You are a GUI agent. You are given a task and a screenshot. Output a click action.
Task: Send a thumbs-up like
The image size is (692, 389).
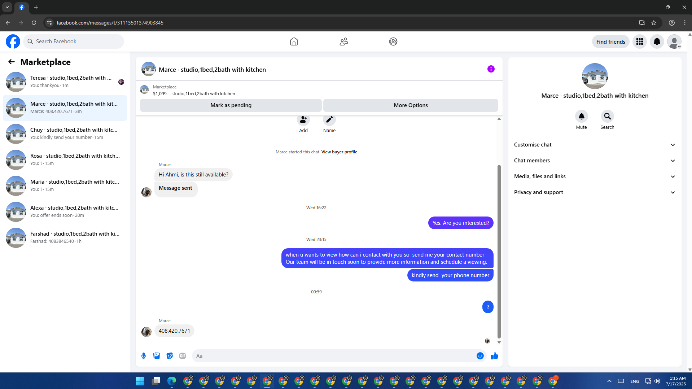[x=495, y=356]
